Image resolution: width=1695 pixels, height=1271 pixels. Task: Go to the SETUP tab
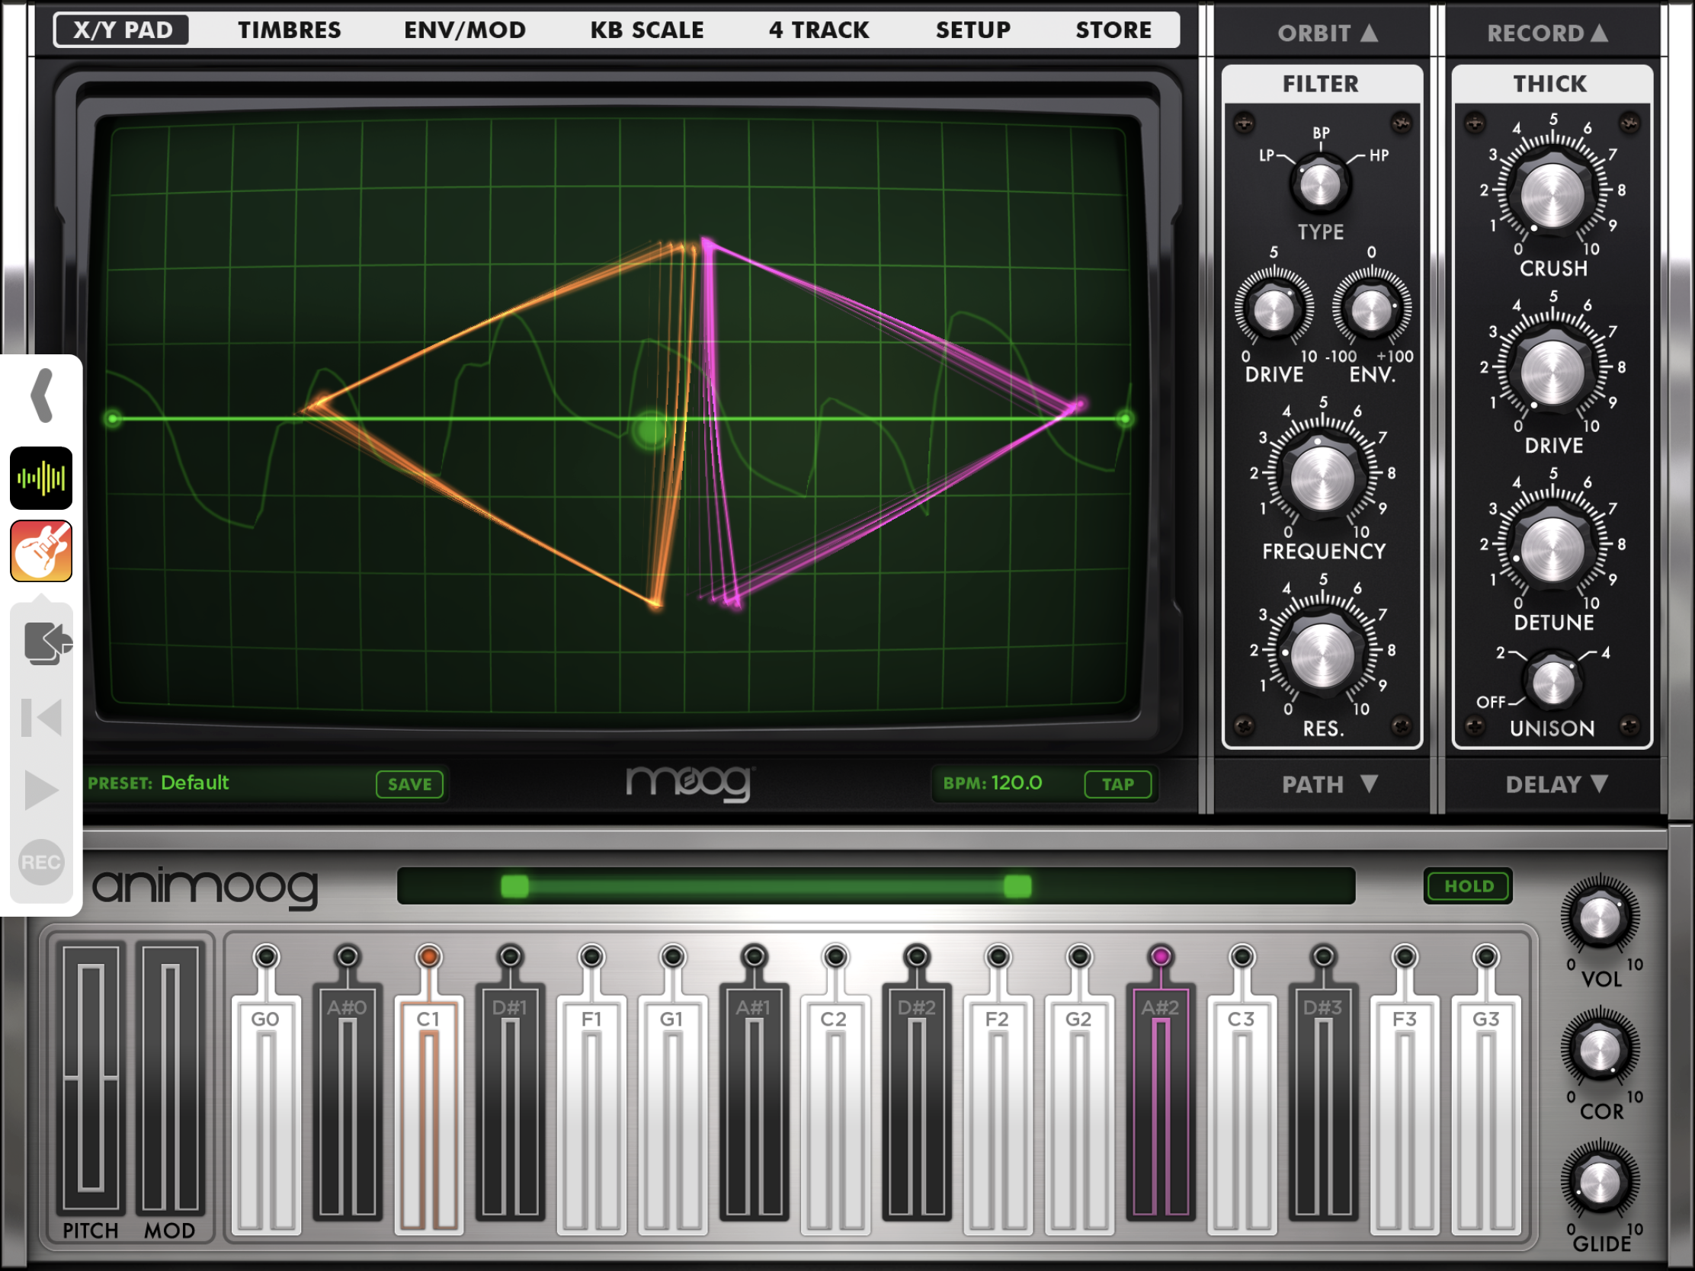tap(973, 30)
